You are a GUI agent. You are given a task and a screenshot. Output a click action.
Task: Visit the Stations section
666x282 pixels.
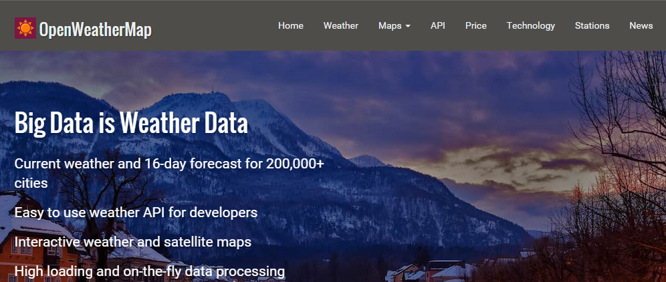point(592,25)
